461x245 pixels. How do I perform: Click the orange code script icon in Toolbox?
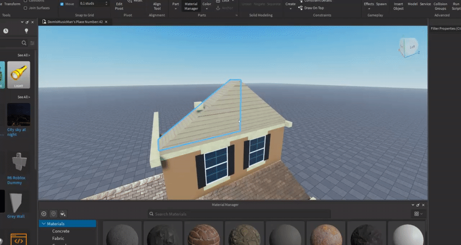18,239
